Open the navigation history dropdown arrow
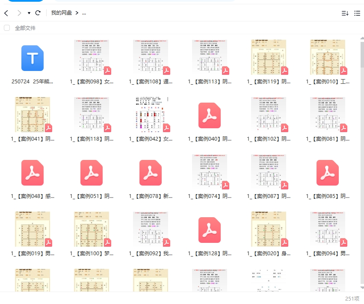Viewport: 364px width, 304px height. click(29, 13)
